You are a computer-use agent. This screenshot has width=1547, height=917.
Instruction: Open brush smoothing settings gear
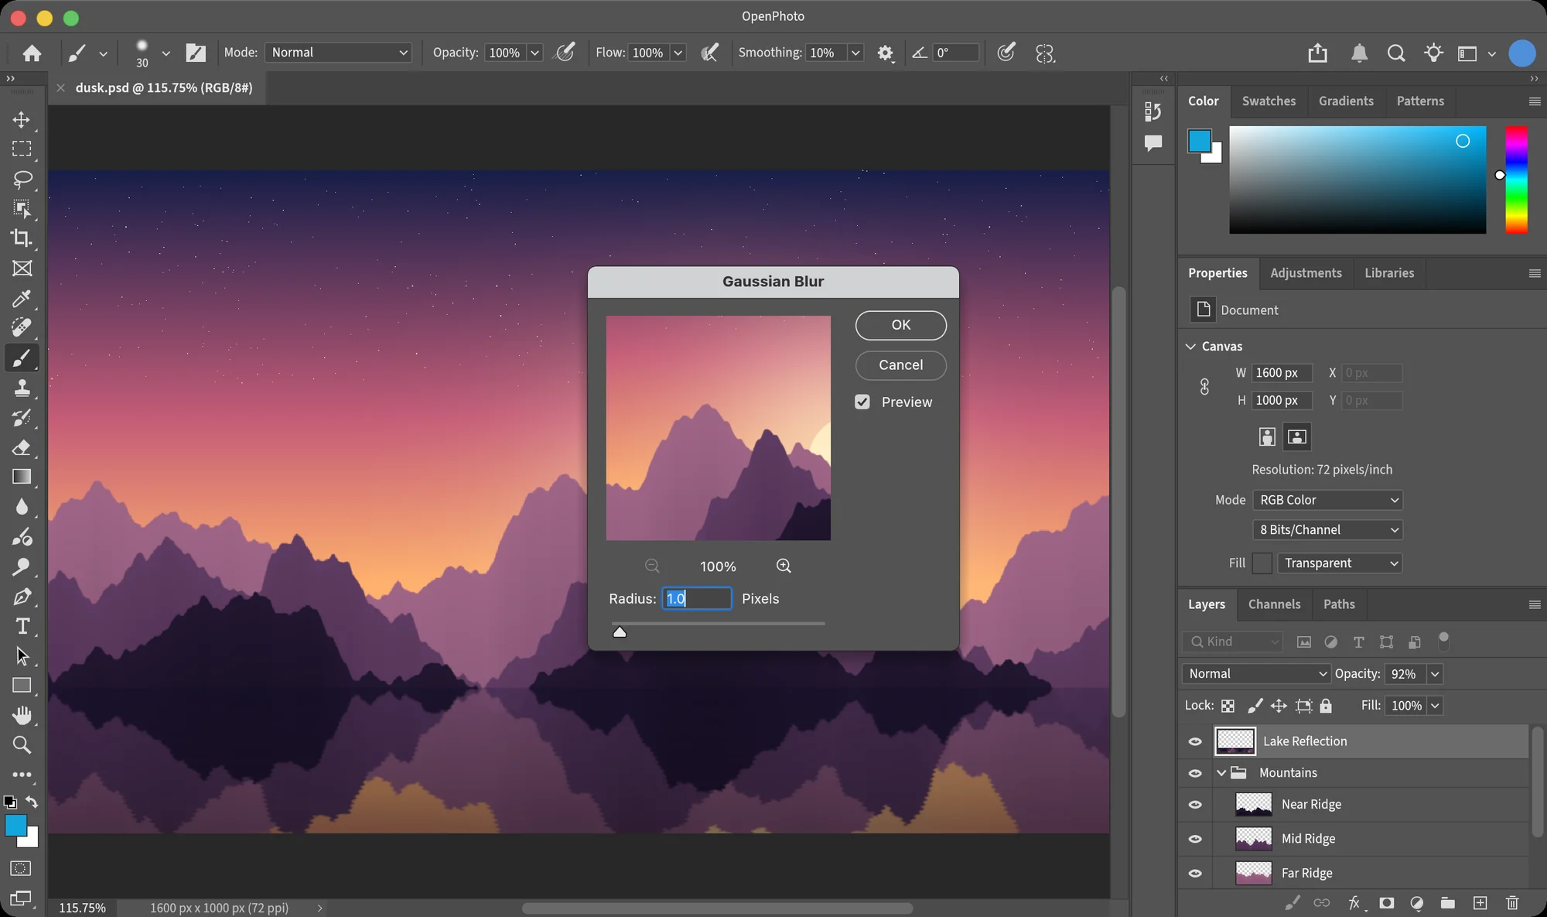[885, 53]
